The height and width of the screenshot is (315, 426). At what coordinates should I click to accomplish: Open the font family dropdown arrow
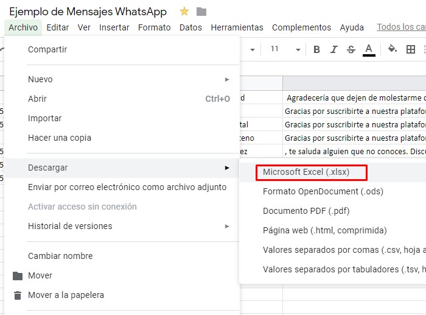tap(253, 50)
